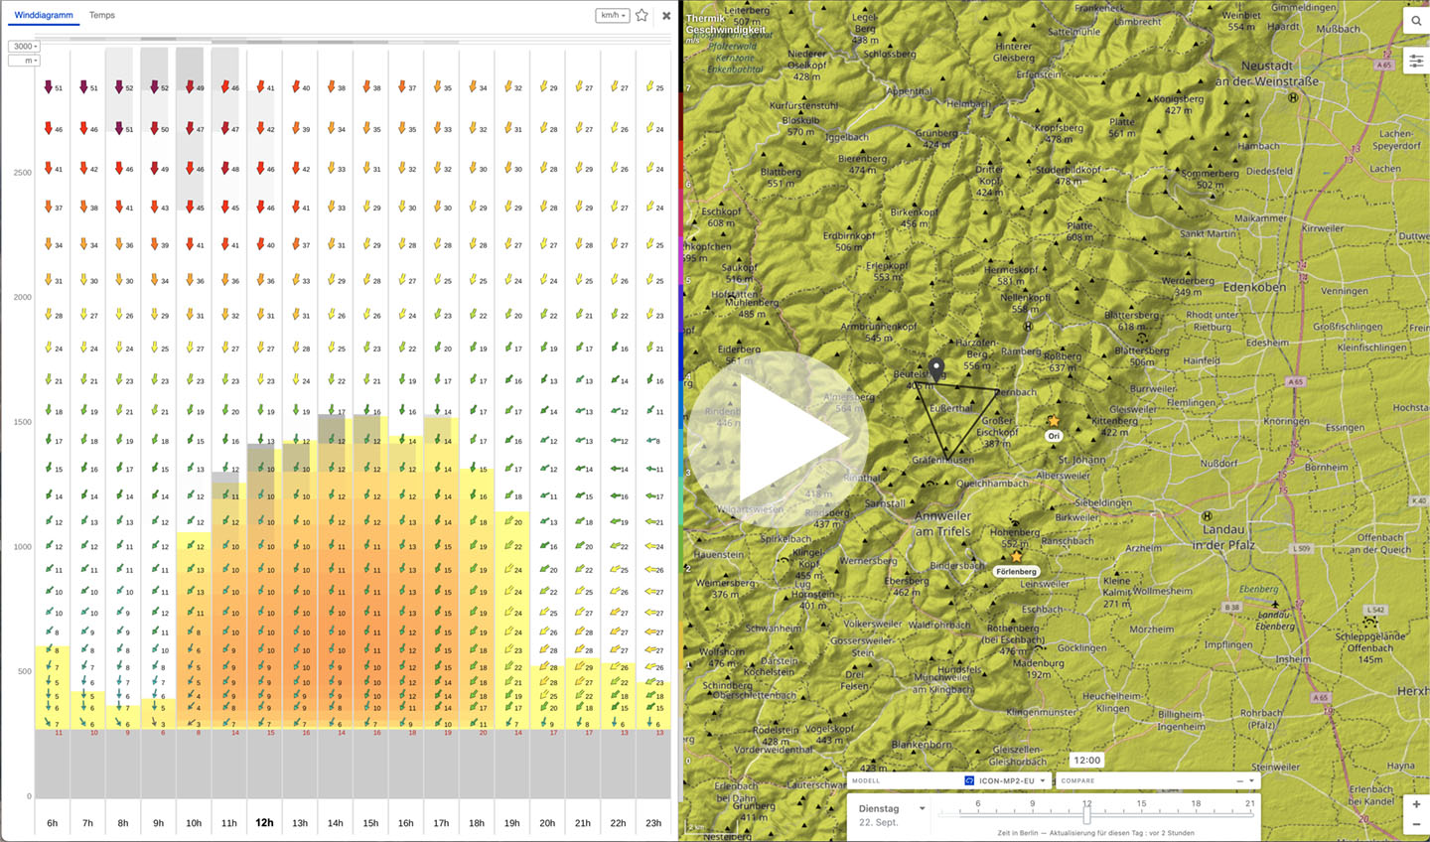Jump timeline to hour 18 tick
1430x842 pixels.
(x=1196, y=803)
